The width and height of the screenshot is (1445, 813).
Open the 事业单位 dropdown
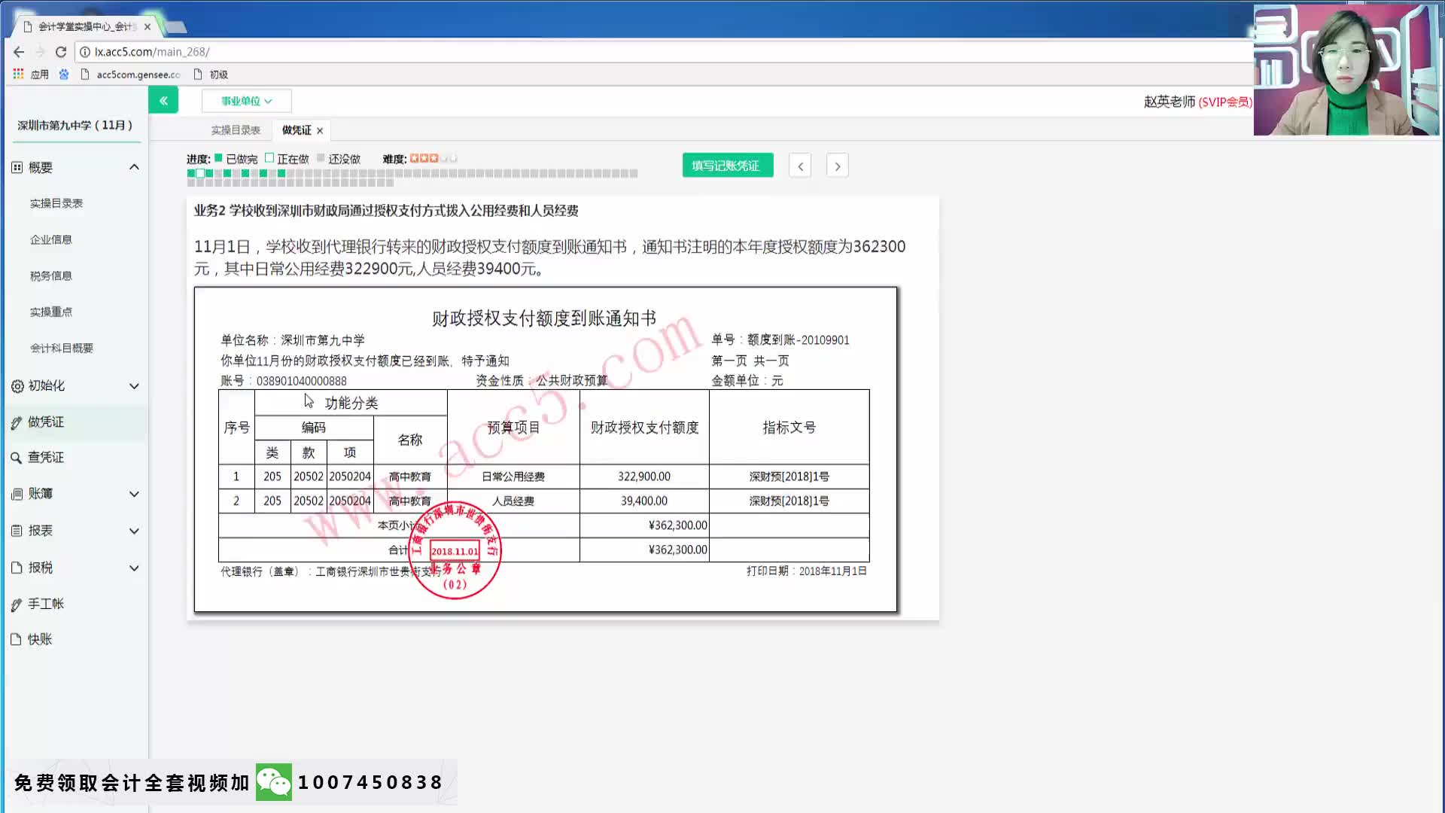(246, 100)
